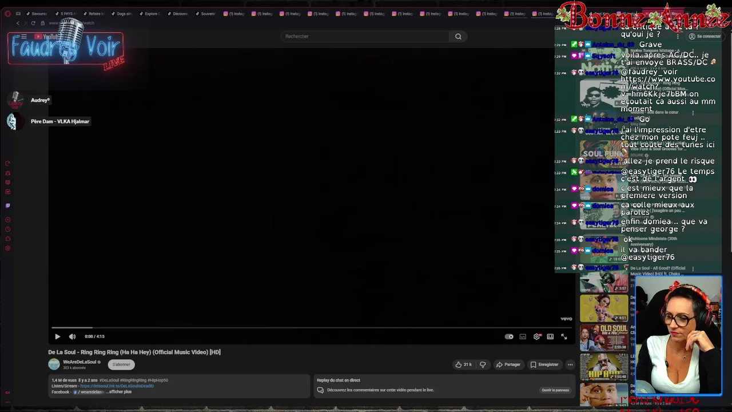The height and width of the screenshot is (412, 732).
Task: Open chat replay with Ouvrir le panneau
Action: coord(555,390)
